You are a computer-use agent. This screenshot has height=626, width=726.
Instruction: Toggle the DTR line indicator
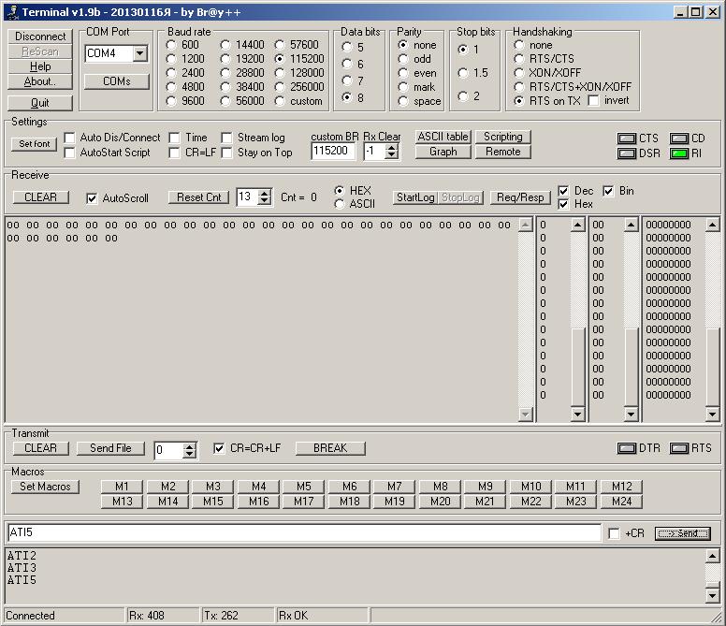tap(626, 448)
